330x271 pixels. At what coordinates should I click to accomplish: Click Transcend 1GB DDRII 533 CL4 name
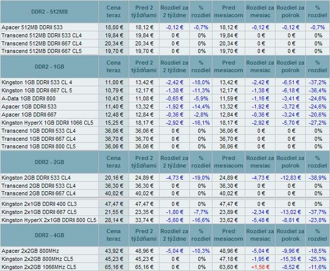(38, 131)
